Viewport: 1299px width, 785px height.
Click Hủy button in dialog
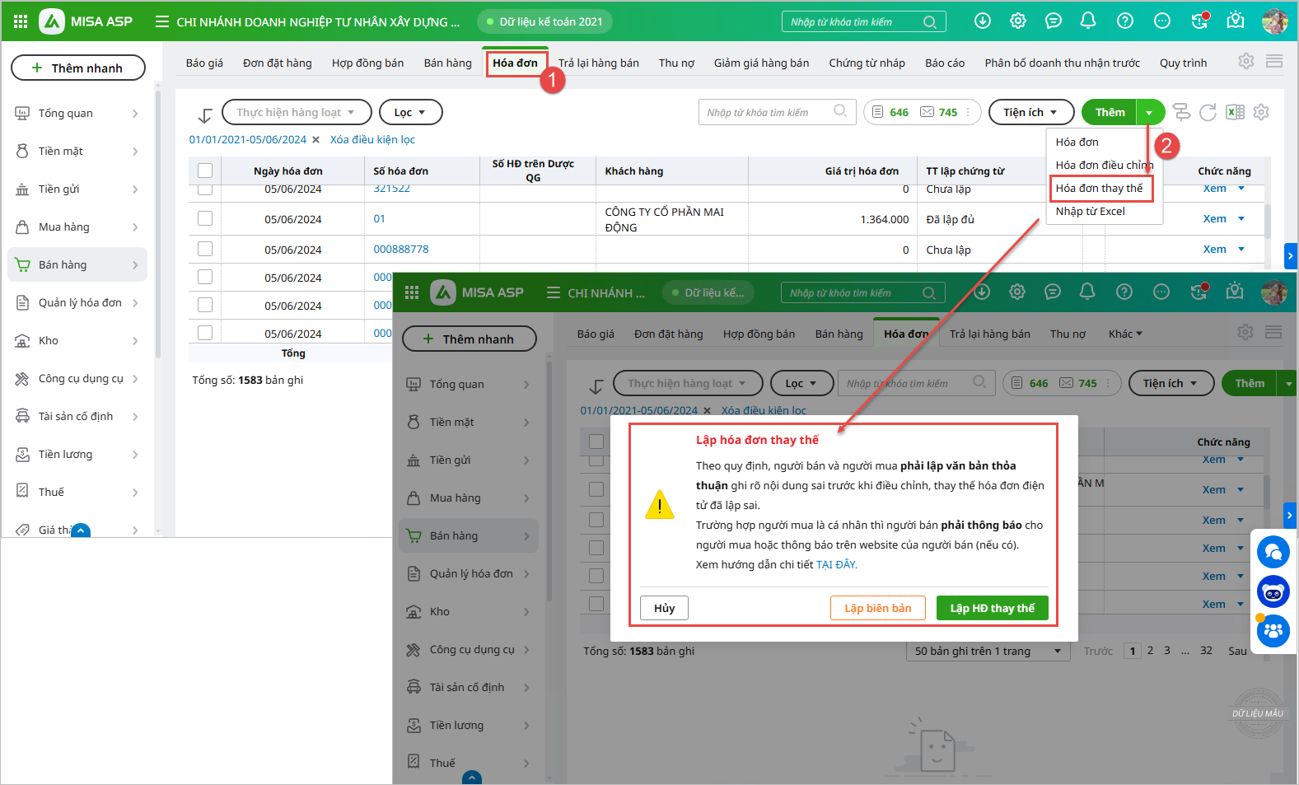click(x=664, y=608)
